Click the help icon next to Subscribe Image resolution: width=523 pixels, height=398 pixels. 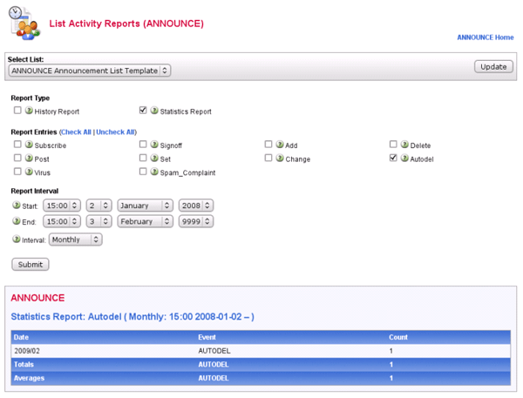click(x=29, y=145)
